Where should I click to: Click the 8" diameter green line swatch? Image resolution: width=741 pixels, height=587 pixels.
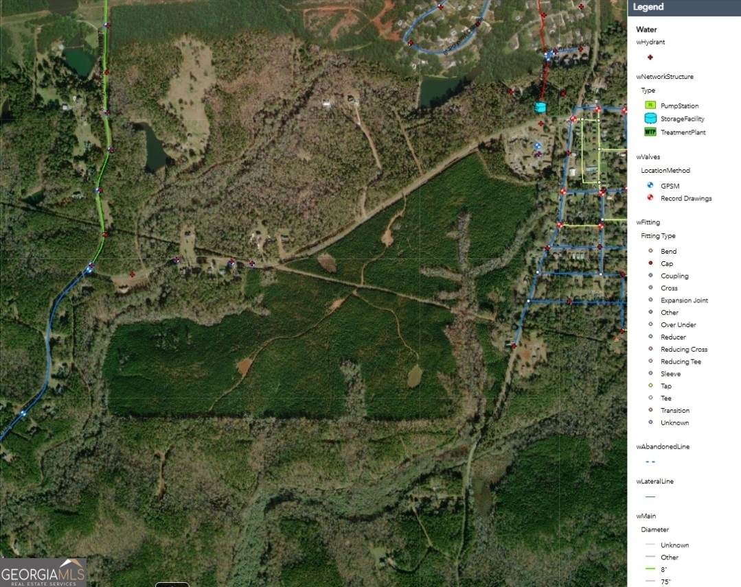click(x=650, y=570)
